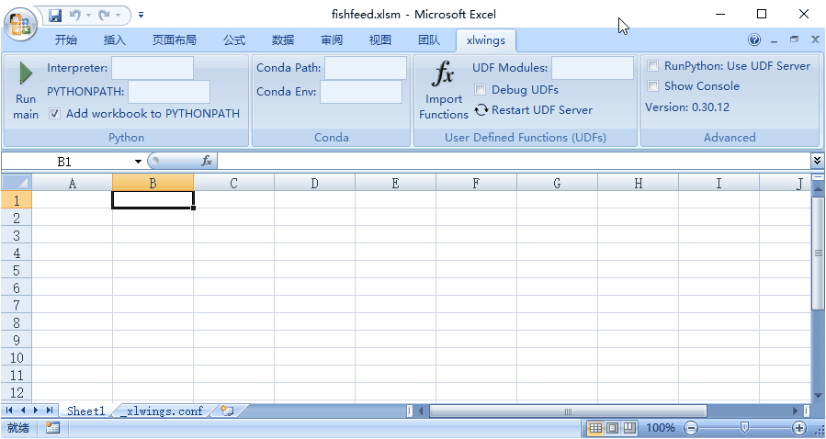Click the Insert Function fx button in formula bar
Screen dimensions: 826x439
tap(207, 161)
